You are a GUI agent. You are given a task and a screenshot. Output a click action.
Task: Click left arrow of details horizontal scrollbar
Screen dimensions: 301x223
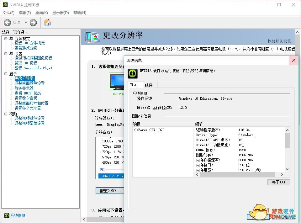[x=197, y=175]
